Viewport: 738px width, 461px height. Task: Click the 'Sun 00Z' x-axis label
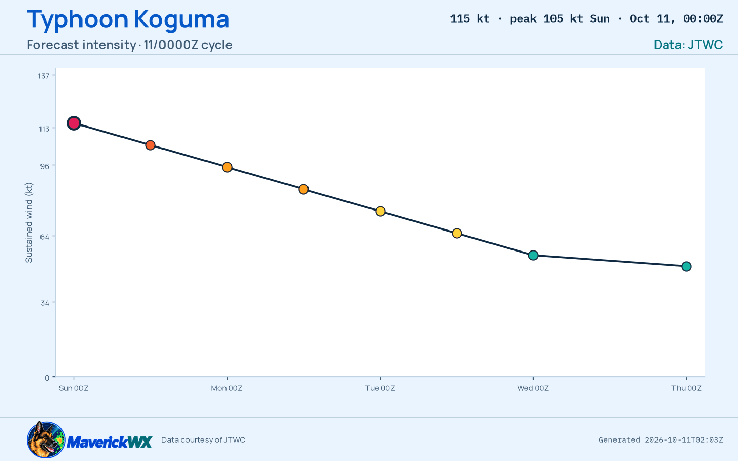74,388
